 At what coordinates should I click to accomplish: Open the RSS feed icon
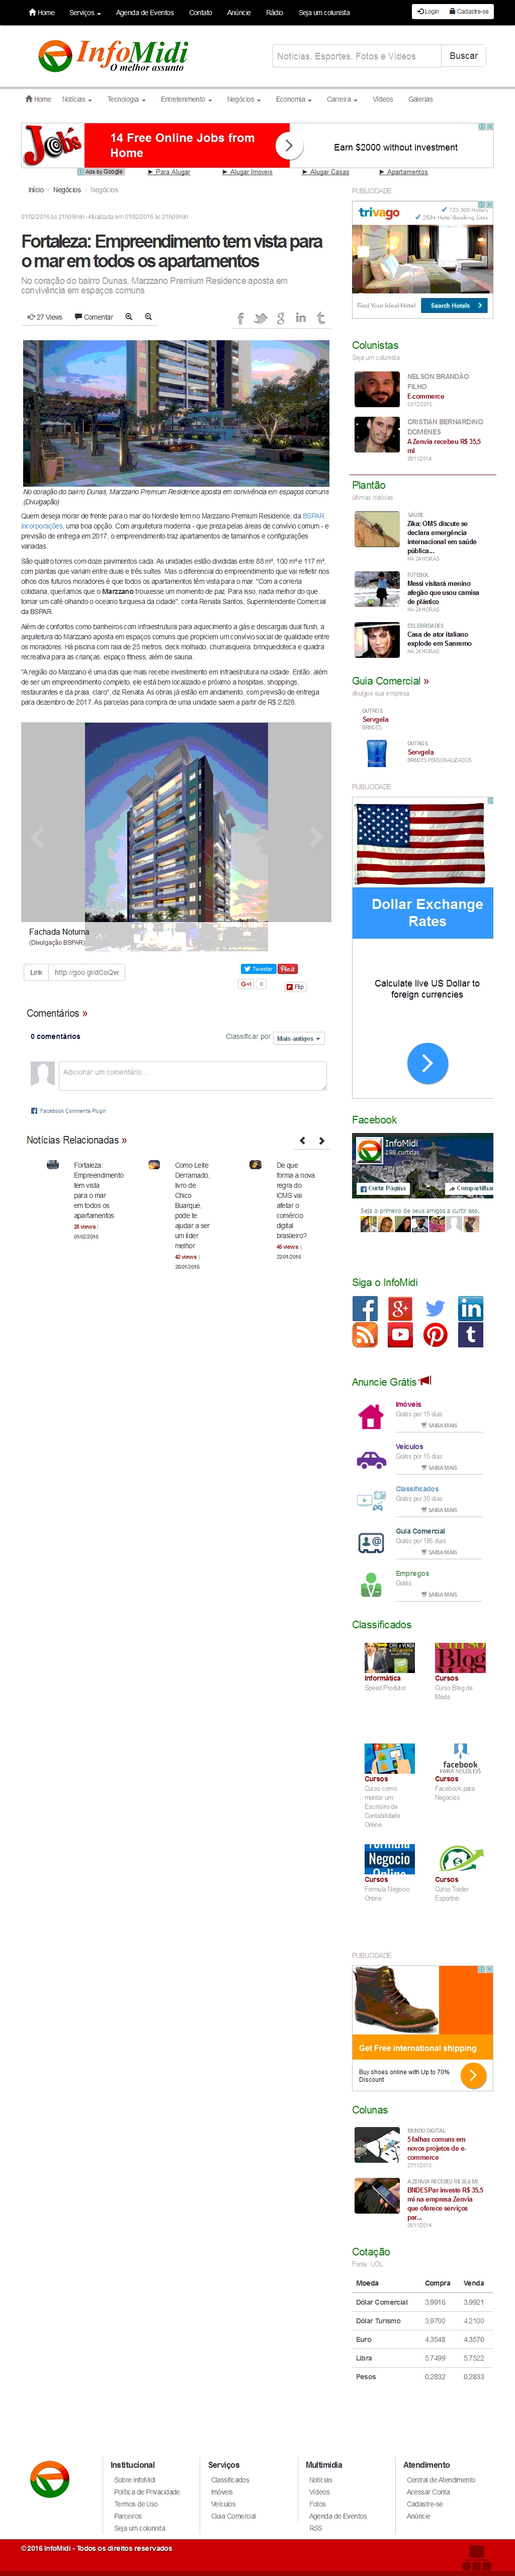[x=365, y=1334]
